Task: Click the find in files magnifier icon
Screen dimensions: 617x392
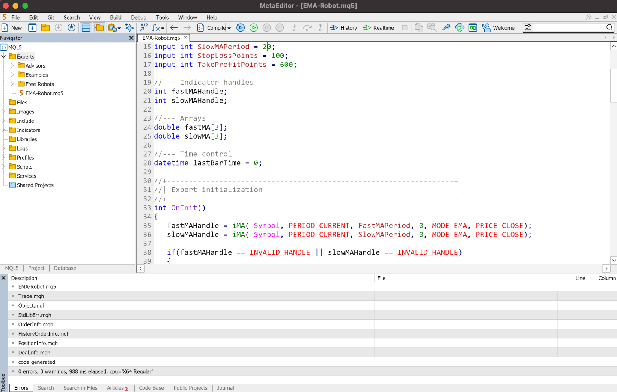Action: click(x=432, y=28)
